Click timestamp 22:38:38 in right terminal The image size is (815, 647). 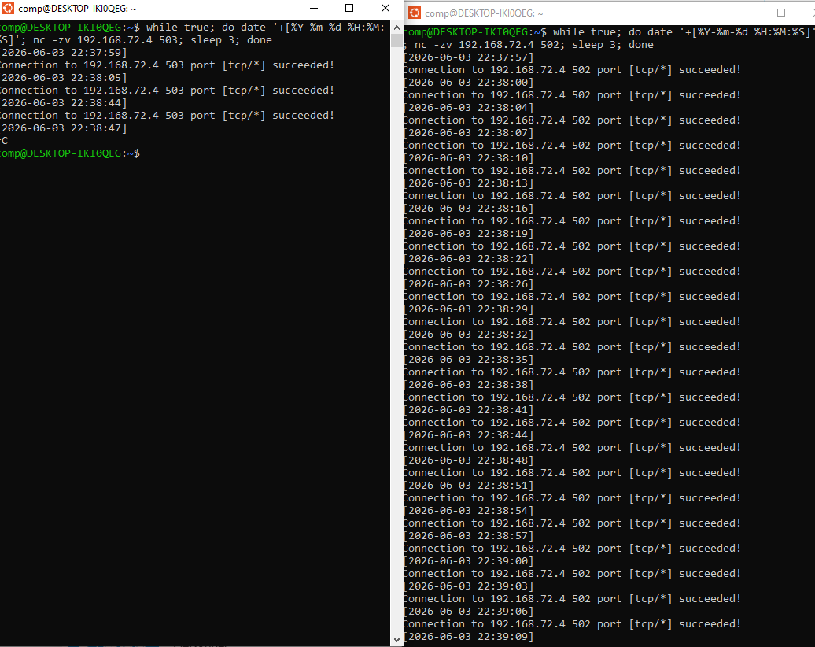pyautogui.click(x=469, y=385)
